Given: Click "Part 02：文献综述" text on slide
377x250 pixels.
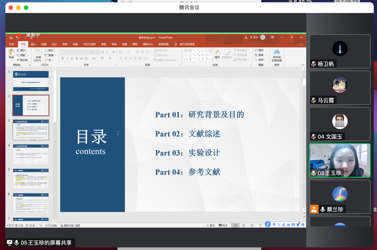Looking at the screenshot, I should (188, 134).
